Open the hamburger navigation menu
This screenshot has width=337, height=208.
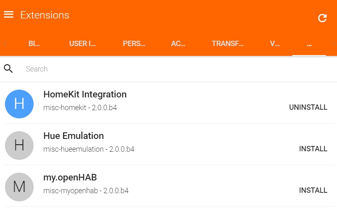(9, 15)
